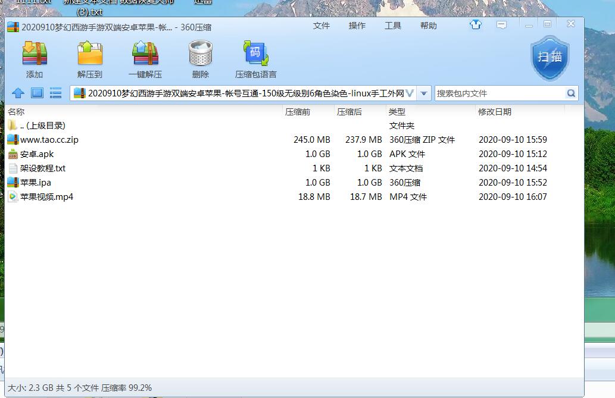Viewport: 615px width, 398px height.
Task: Open the 文件 (File) menu
Action: pos(321,26)
